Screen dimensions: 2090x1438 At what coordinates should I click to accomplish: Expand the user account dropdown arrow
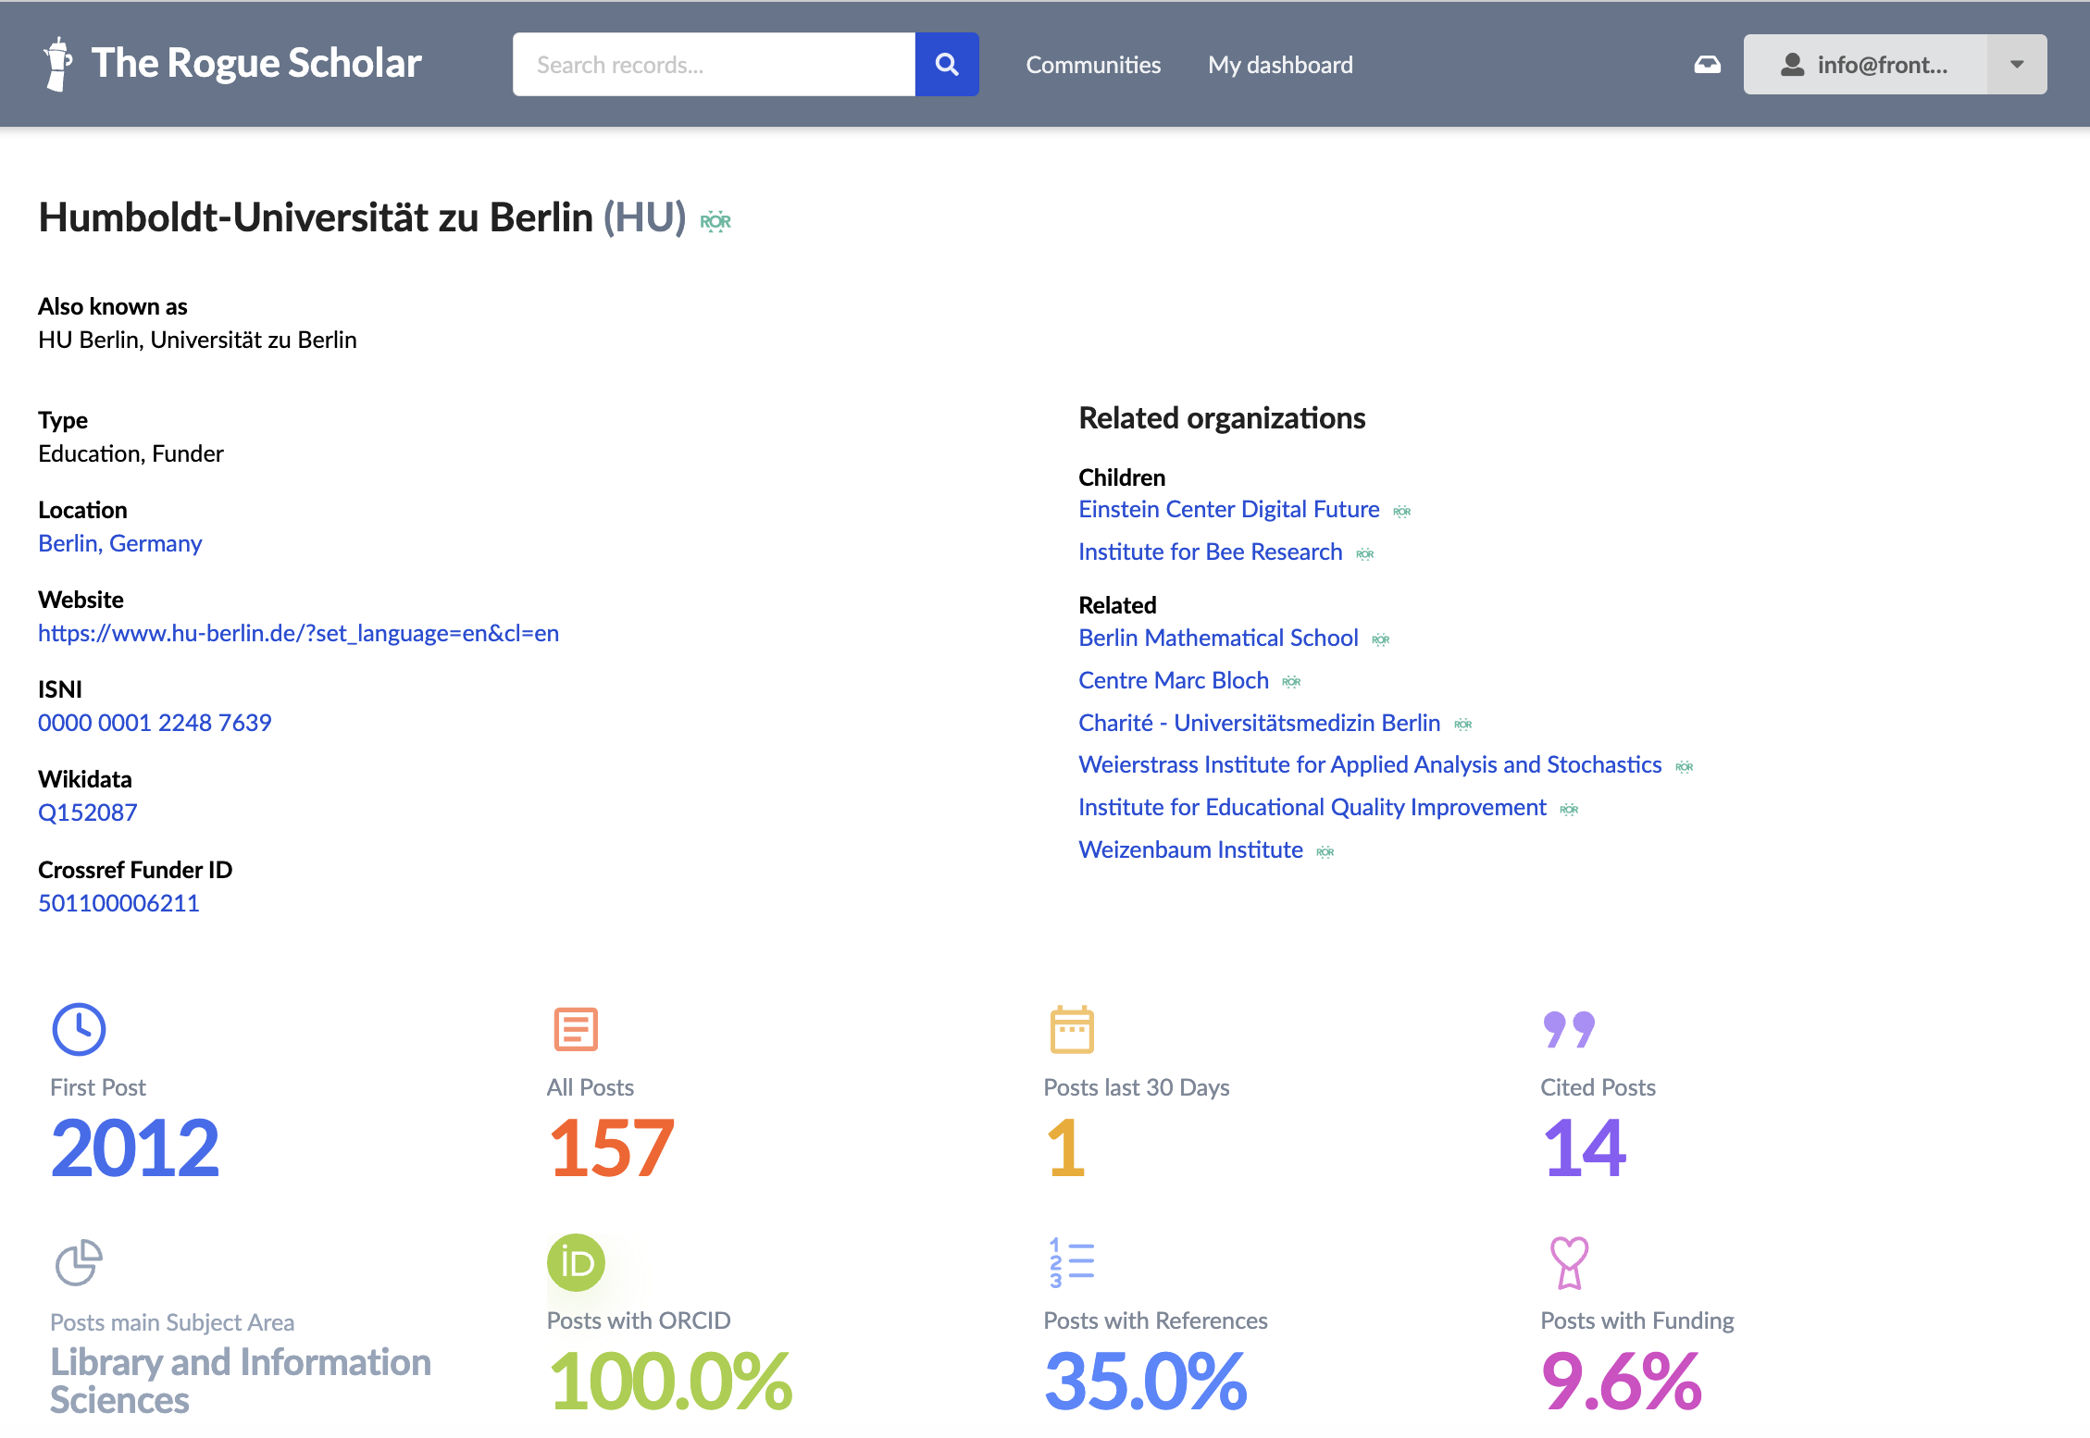click(2017, 64)
